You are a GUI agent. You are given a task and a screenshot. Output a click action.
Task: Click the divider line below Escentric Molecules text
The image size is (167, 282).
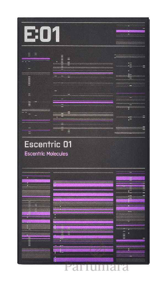83,168
